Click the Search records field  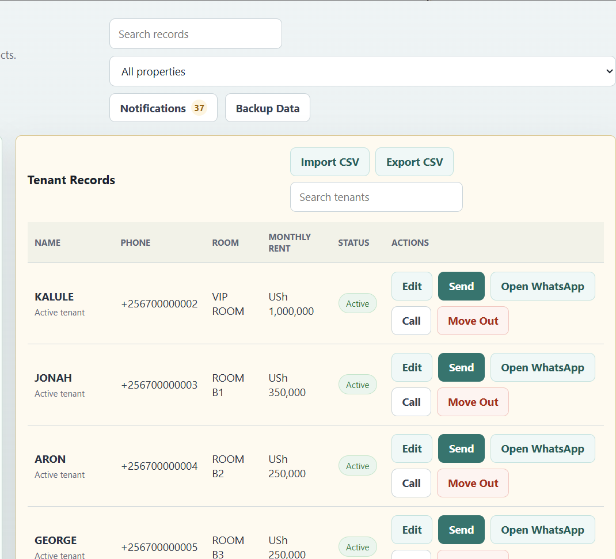(196, 34)
